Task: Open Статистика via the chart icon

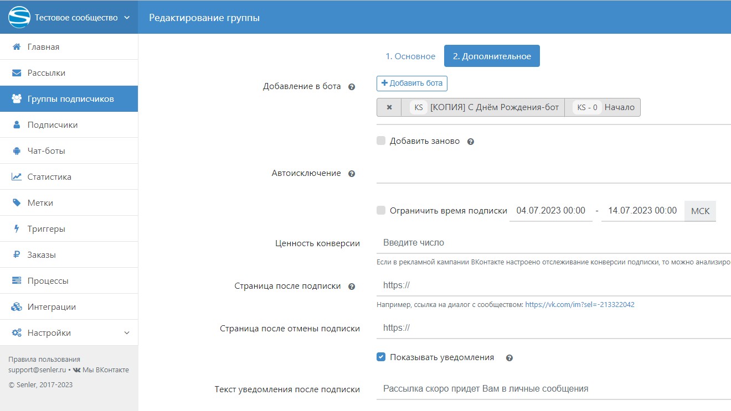Action: [17, 177]
